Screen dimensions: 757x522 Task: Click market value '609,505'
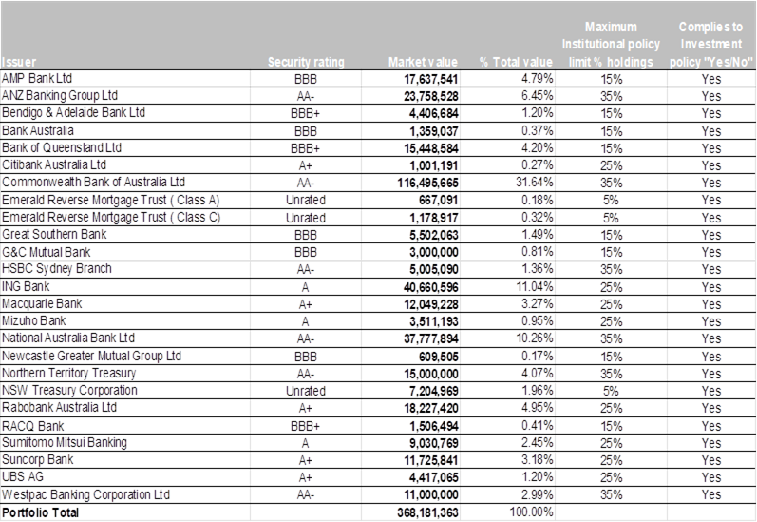coord(439,357)
